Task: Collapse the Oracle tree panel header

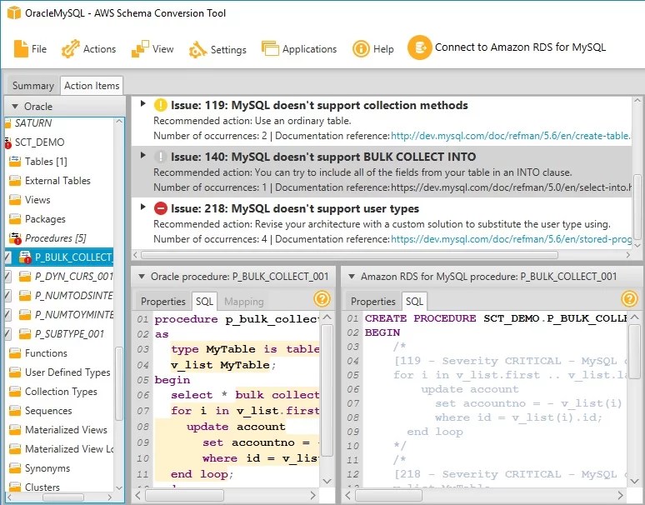Action: (15, 107)
